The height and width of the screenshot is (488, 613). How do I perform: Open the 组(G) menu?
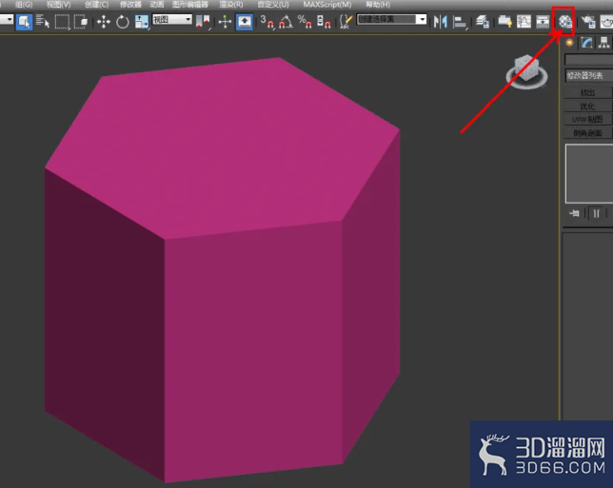(24, 5)
